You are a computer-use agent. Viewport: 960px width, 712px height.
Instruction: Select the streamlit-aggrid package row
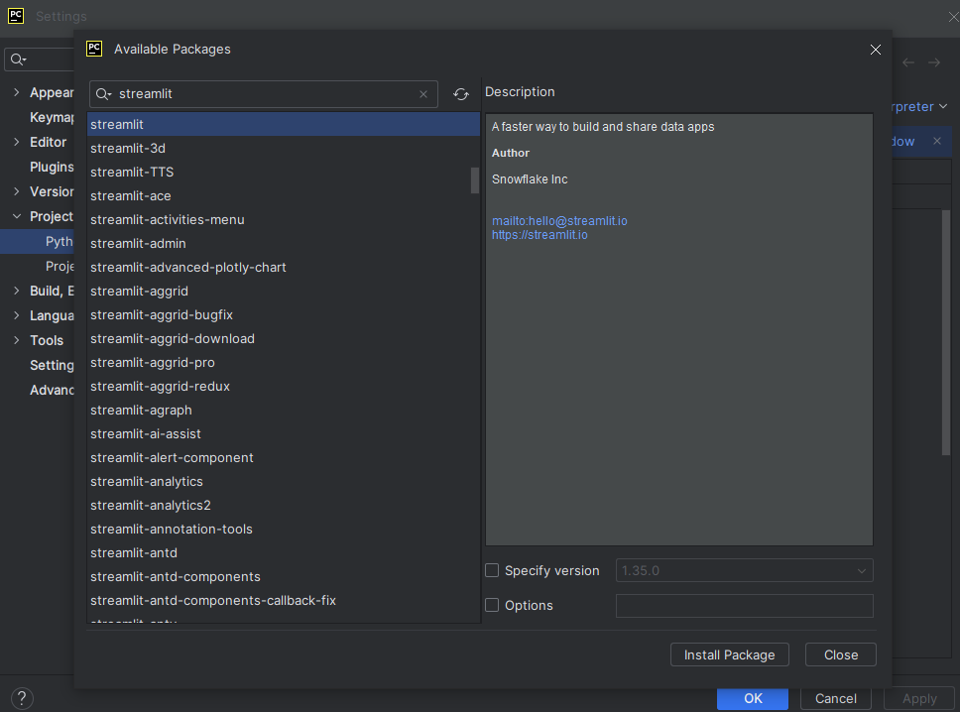(x=284, y=292)
